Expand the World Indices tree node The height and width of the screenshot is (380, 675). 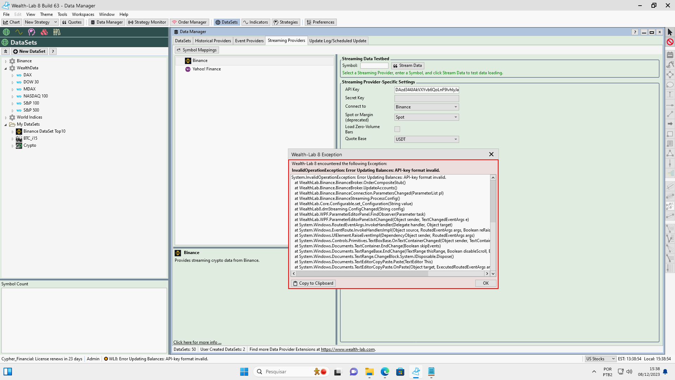coord(6,118)
